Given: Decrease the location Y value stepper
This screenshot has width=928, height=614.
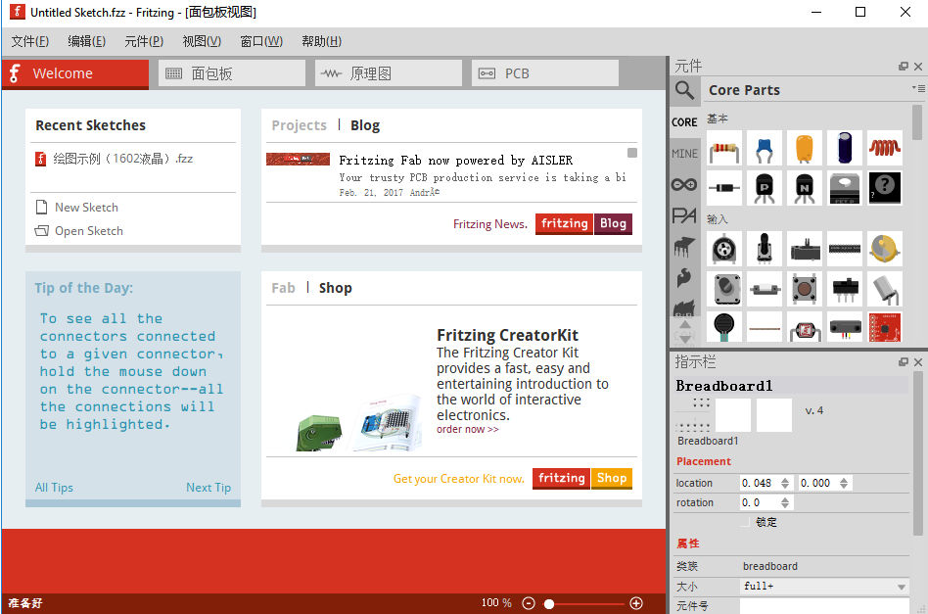Looking at the screenshot, I should click(844, 486).
